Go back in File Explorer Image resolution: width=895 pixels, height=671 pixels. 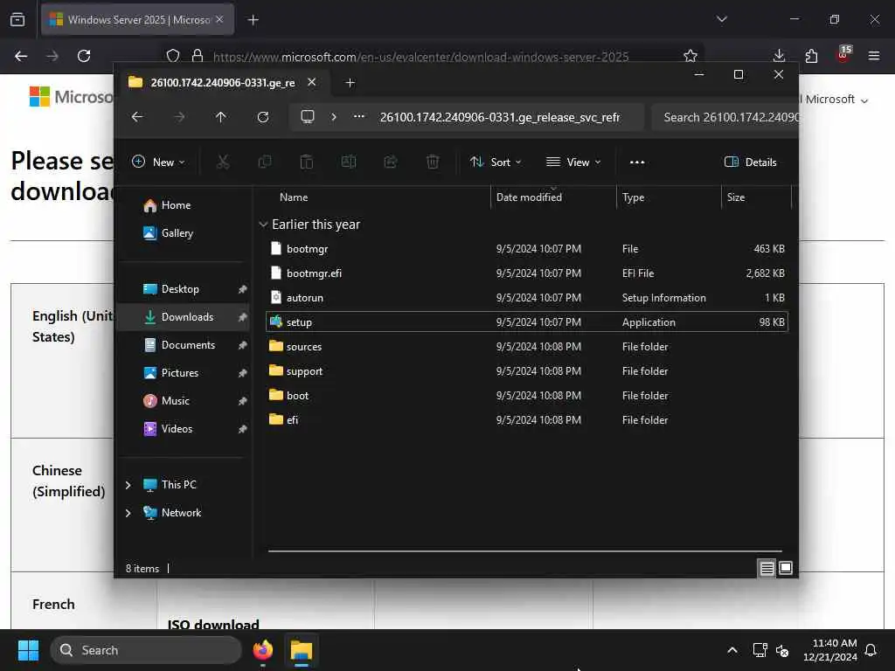click(137, 117)
